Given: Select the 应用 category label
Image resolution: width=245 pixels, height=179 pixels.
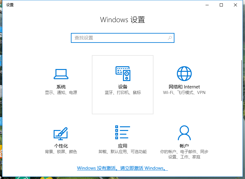Looking at the screenshot, I should (x=123, y=146).
